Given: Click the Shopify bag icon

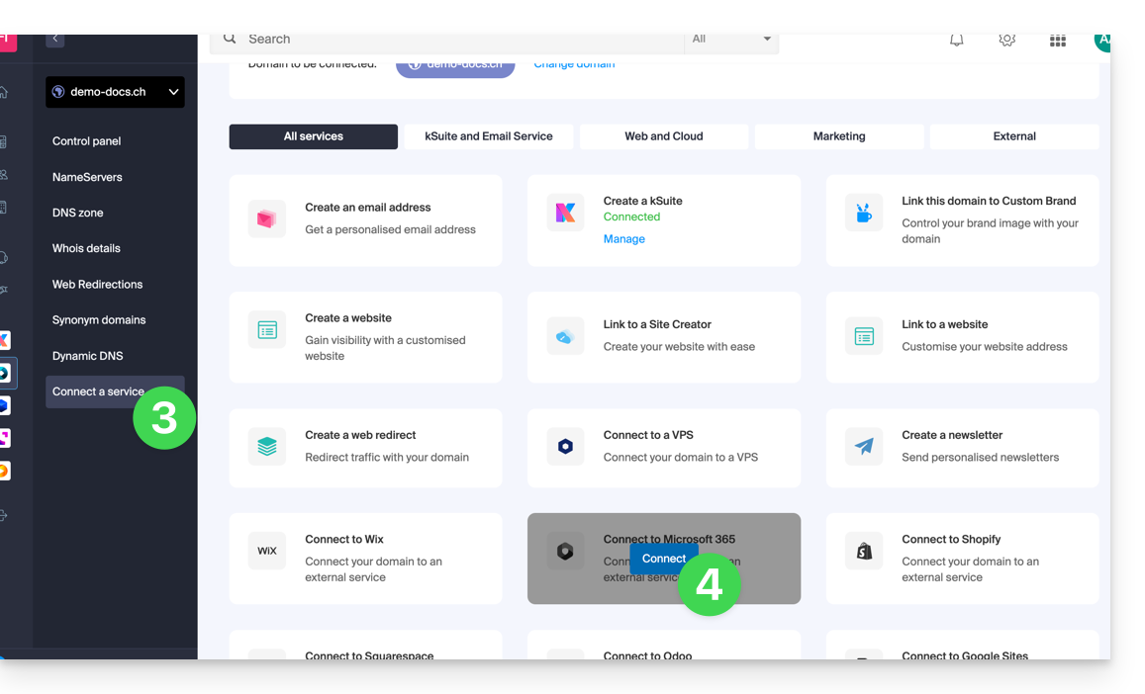Looking at the screenshot, I should click(864, 551).
